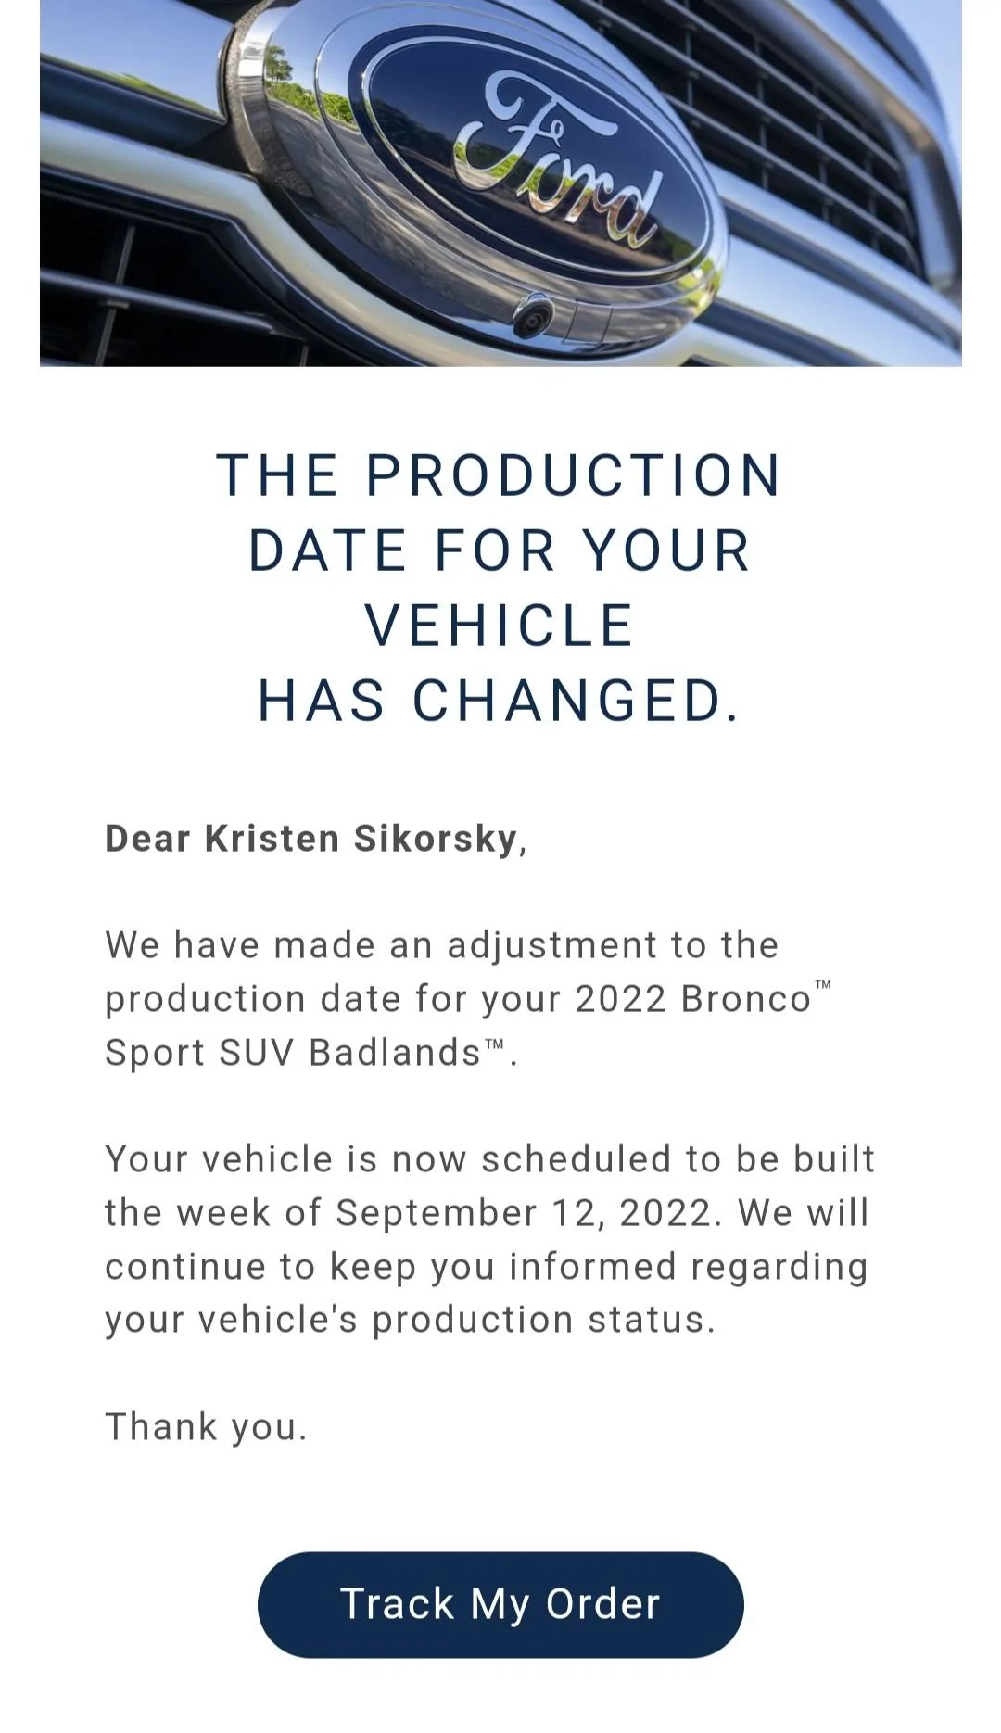Click the "We have made an adjustment" line
1001x1733 pixels.
point(441,945)
